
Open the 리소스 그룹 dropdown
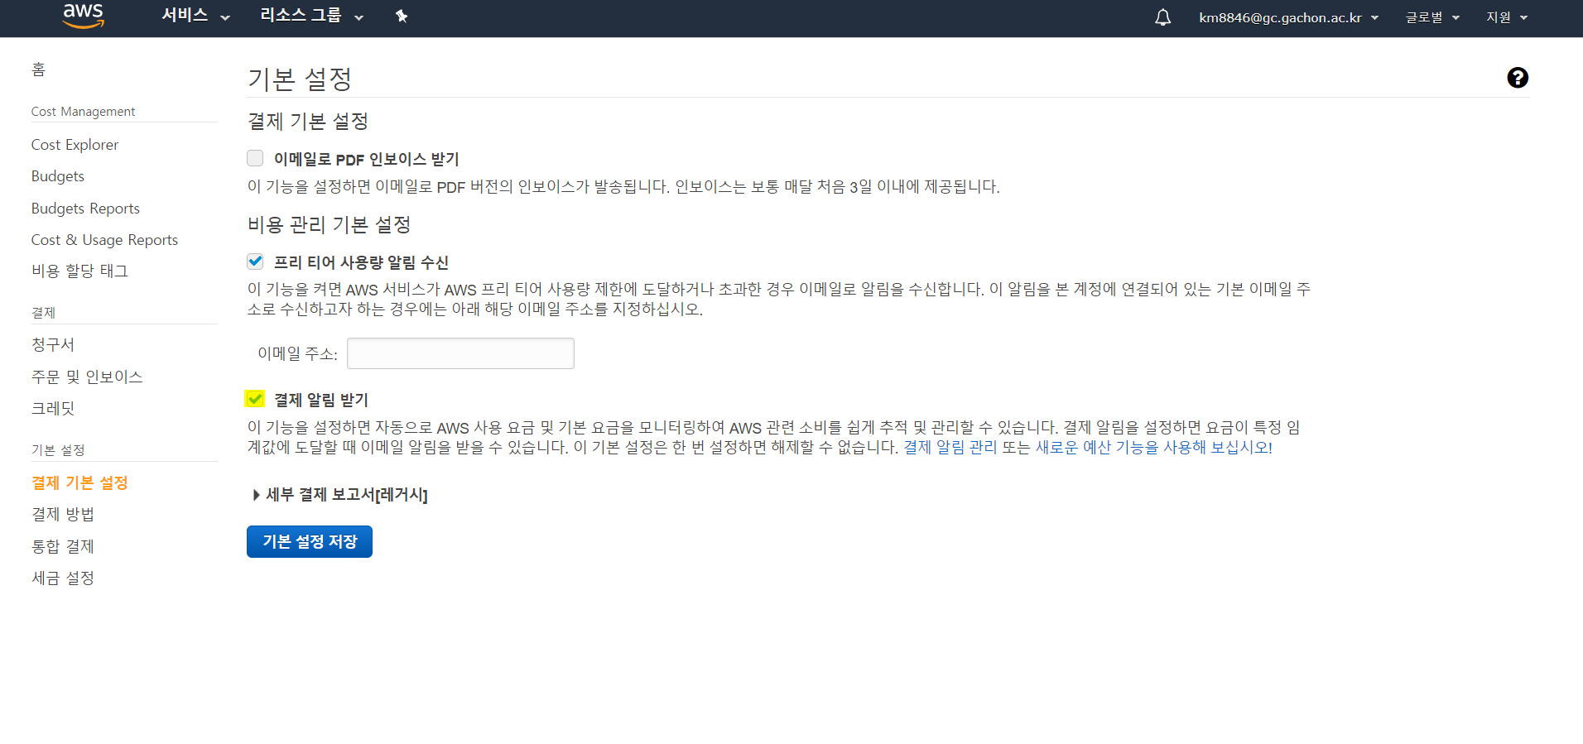311,17
